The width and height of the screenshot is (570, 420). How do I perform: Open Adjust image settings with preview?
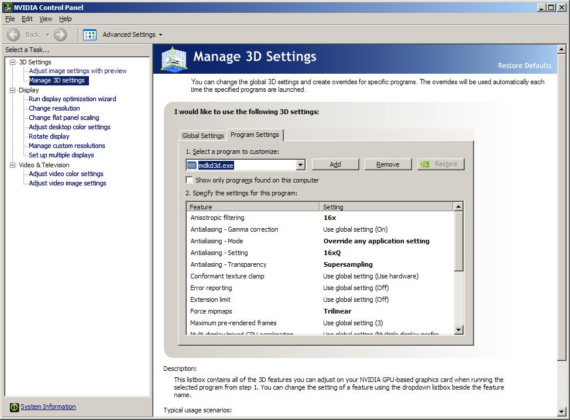point(78,71)
